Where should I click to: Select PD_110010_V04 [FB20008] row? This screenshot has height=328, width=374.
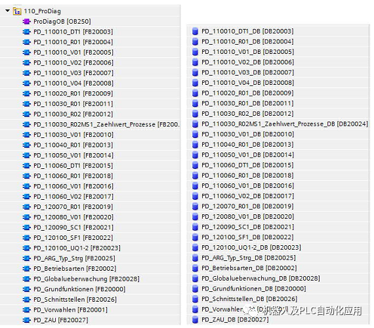click(x=73, y=83)
